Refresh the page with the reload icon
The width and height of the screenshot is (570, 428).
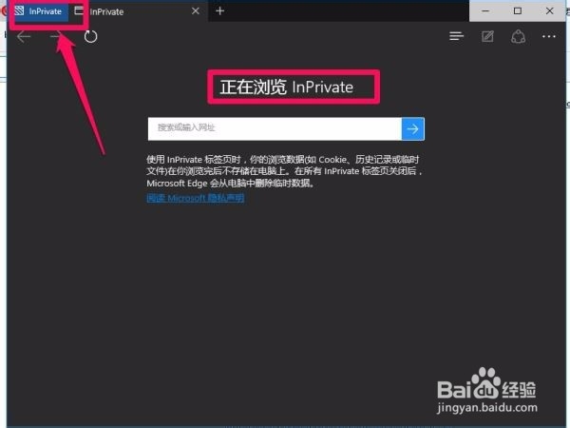coord(90,36)
